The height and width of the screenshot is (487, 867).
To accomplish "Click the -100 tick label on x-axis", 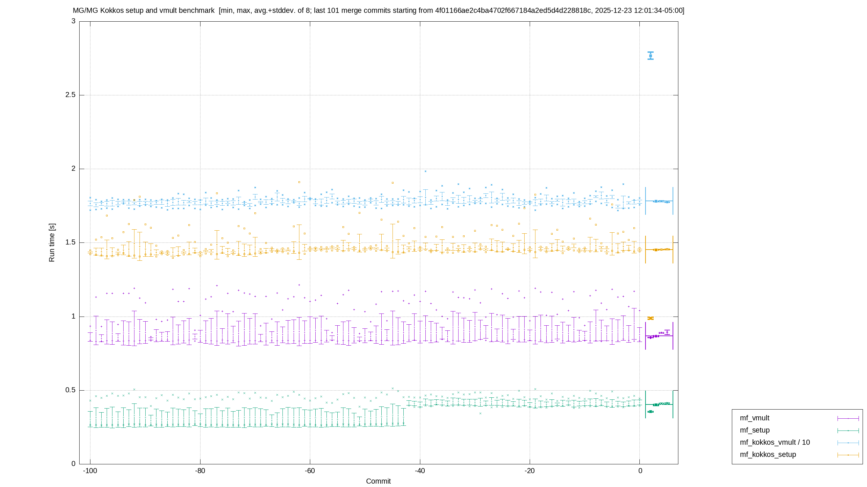I will [x=90, y=471].
